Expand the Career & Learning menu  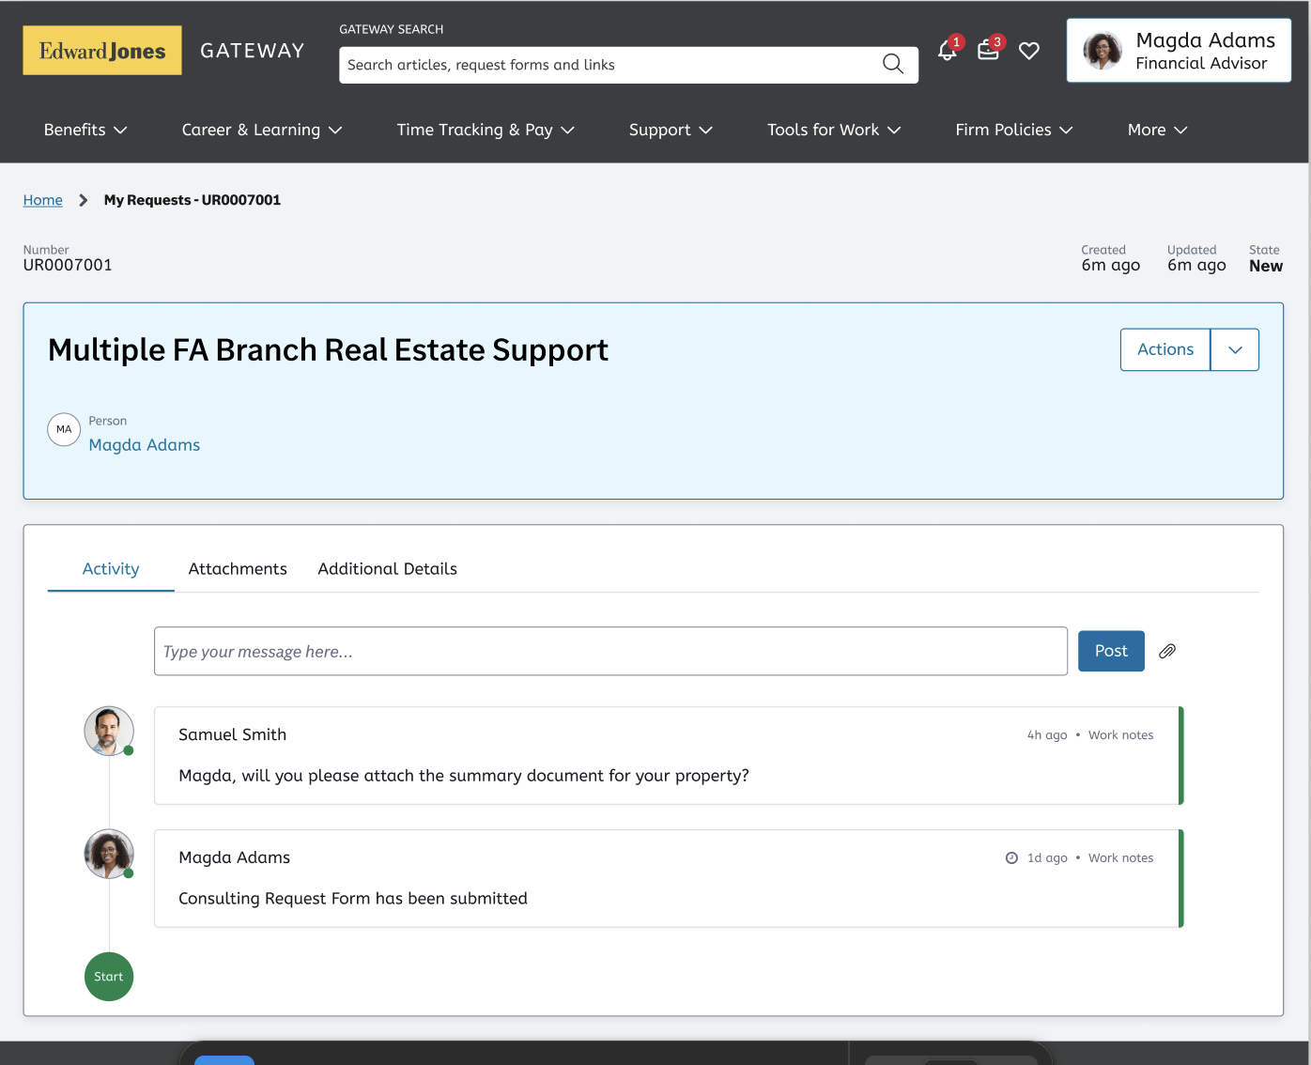click(x=262, y=130)
